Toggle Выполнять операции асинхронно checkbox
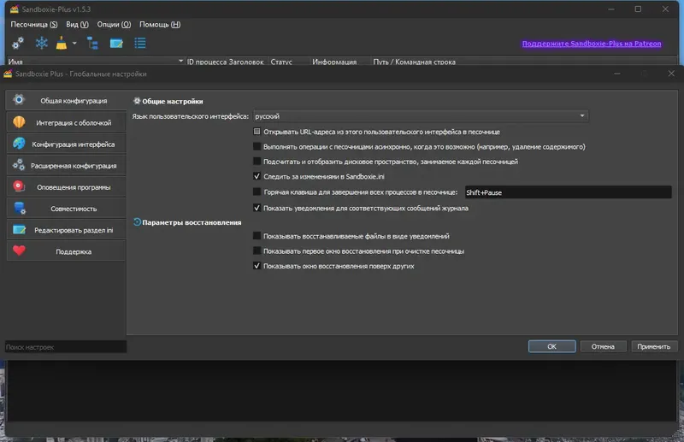This screenshot has height=442, width=684. click(x=257, y=146)
